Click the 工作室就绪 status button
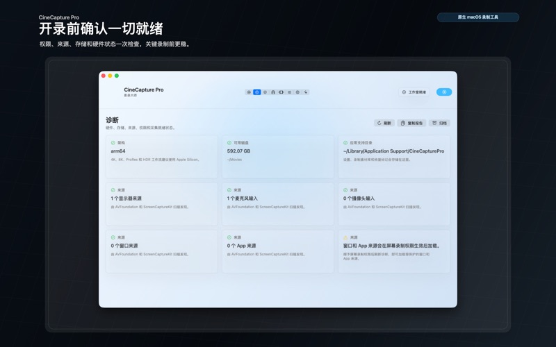This screenshot has height=347, width=556. (414, 92)
